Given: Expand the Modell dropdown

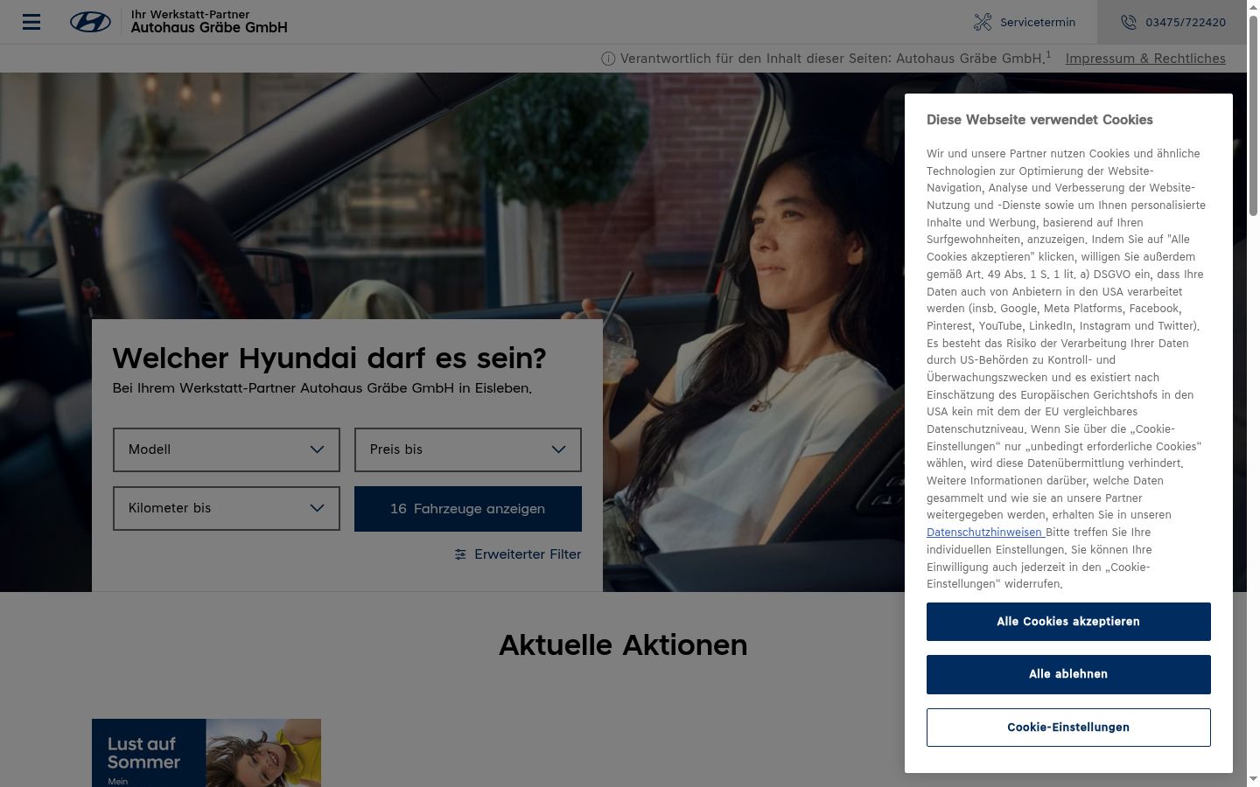Looking at the screenshot, I should click(227, 449).
